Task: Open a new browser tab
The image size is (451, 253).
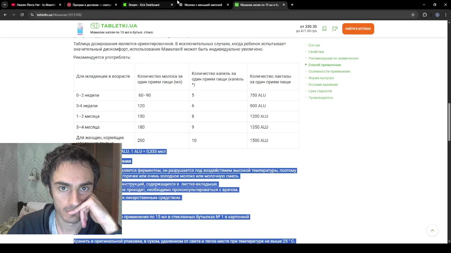Action: [292, 5]
